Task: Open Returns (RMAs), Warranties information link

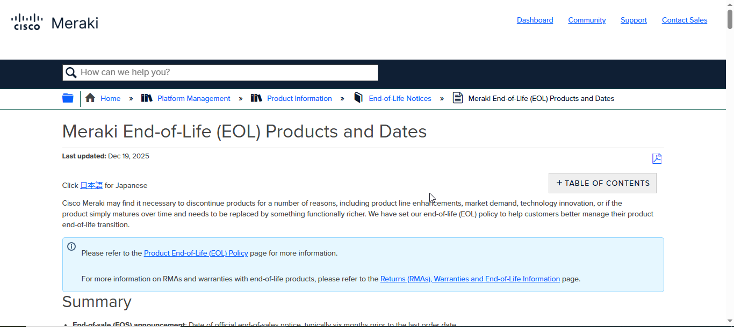Action: tap(470, 279)
